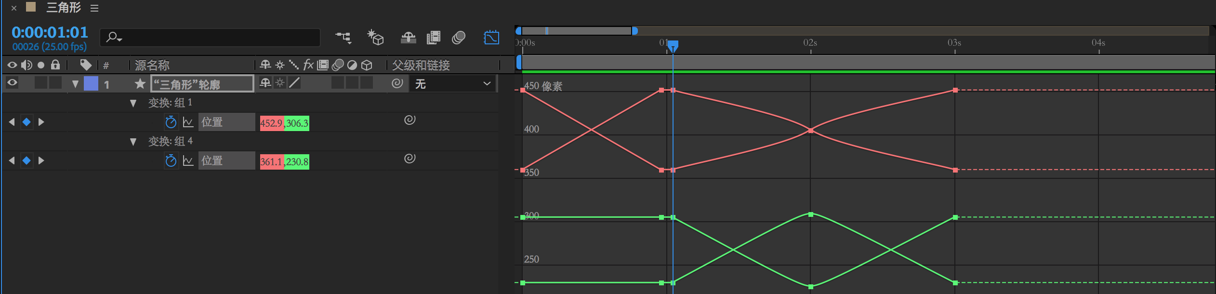This screenshot has width=1216, height=294.
Task: Open the composition mini-flowchart icon
Action: coord(344,37)
